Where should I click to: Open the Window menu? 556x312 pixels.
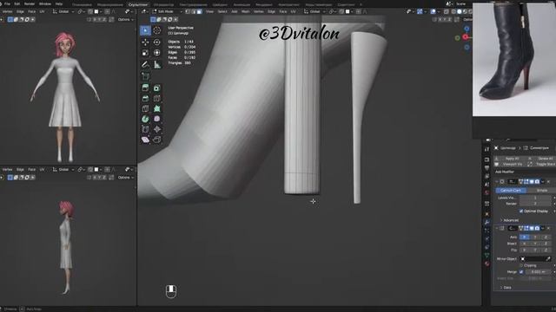pos(45,3)
